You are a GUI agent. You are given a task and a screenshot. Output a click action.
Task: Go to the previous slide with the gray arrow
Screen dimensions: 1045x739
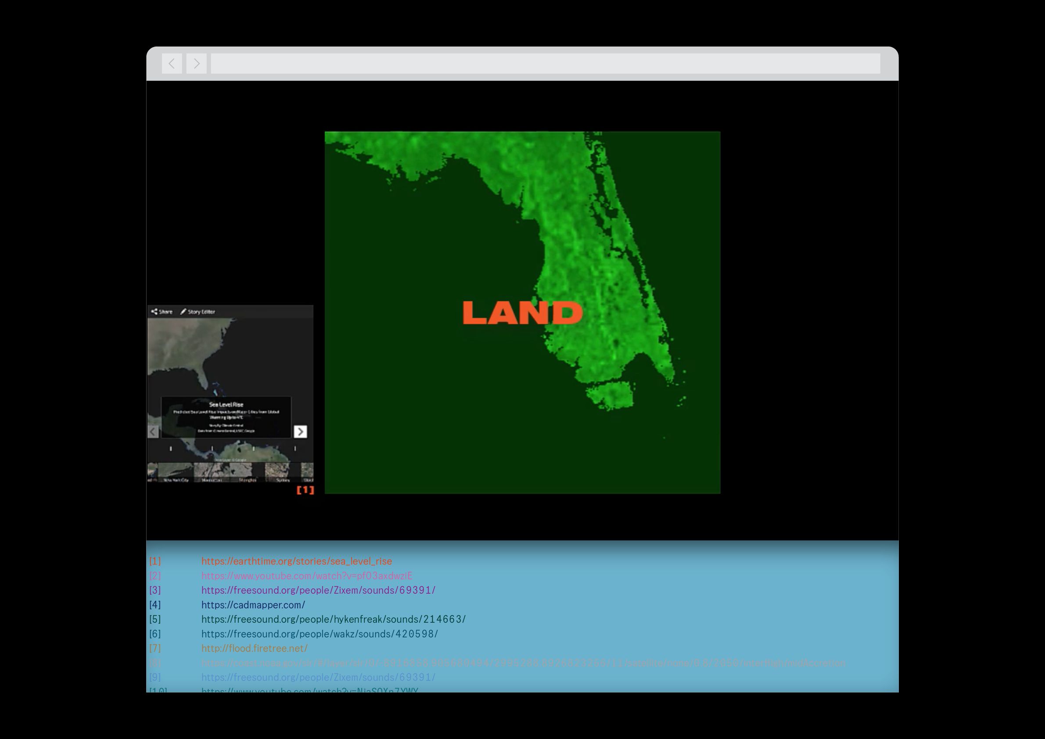[x=153, y=431]
